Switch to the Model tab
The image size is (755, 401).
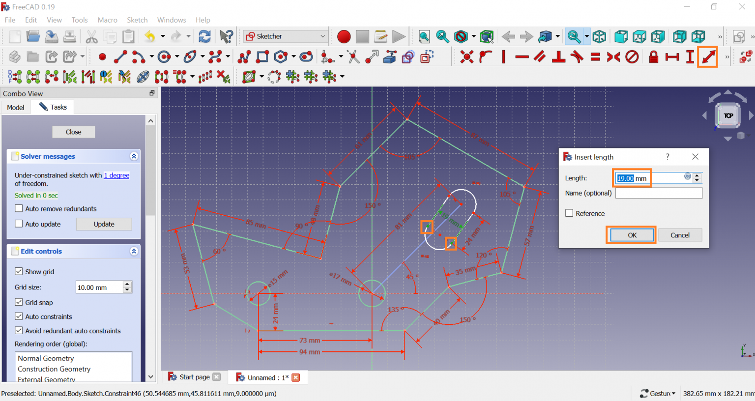pos(16,107)
